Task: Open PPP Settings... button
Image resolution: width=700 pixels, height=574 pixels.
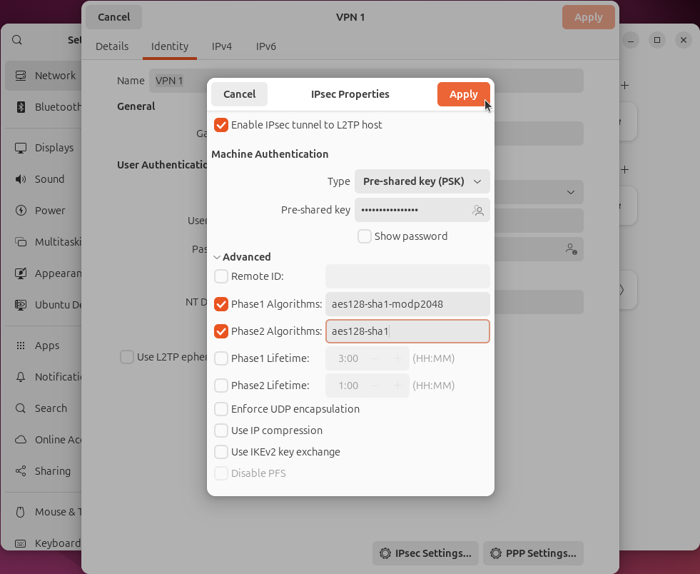Action: click(x=533, y=553)
